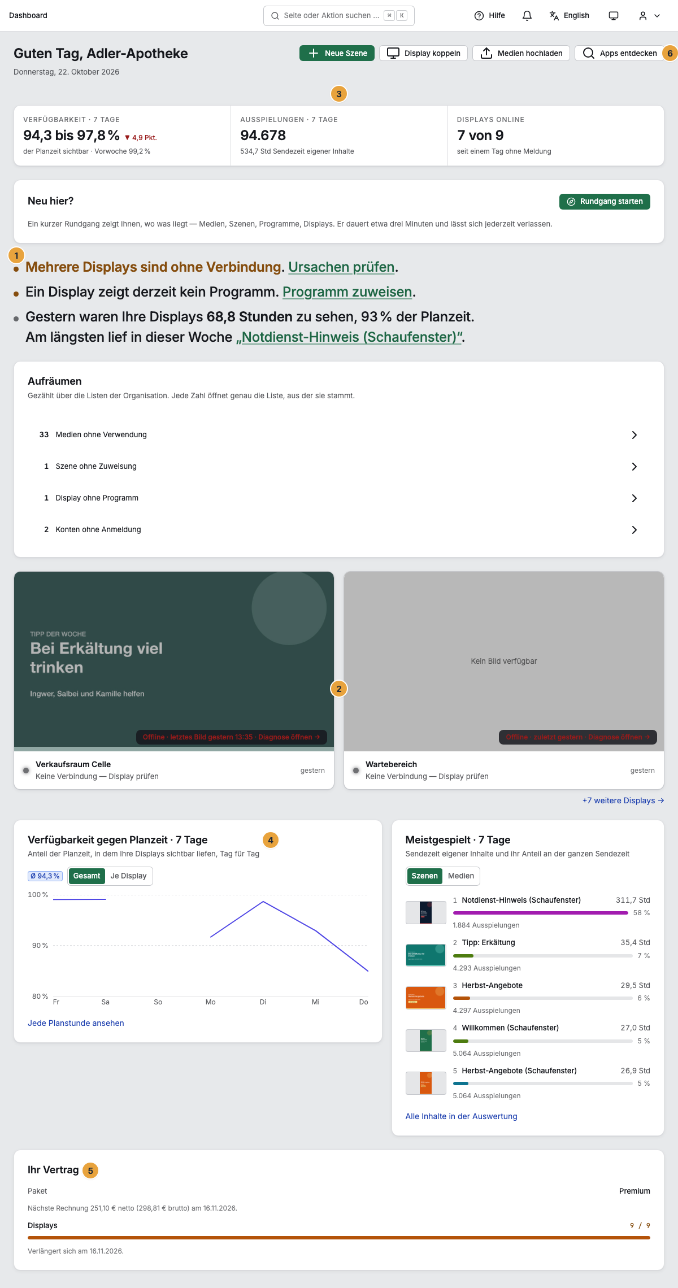Click the Display koppeln button
678x1288 pixels.
(423, 53)
